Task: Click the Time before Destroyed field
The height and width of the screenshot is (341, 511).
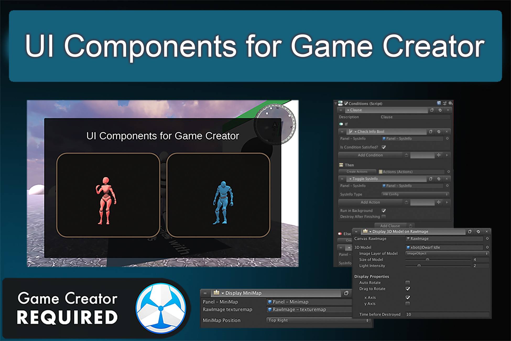Action: (447, 315)
